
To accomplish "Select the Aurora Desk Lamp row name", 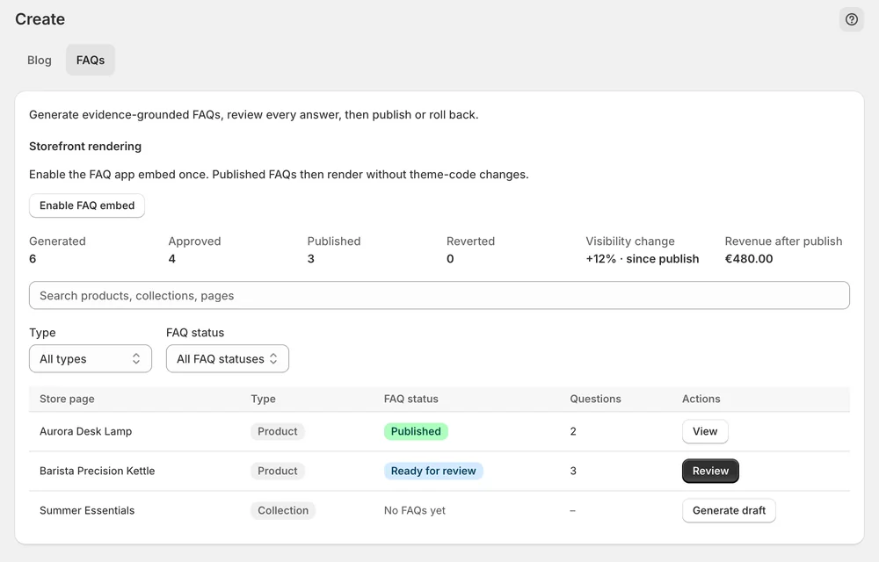I will 86,431.
